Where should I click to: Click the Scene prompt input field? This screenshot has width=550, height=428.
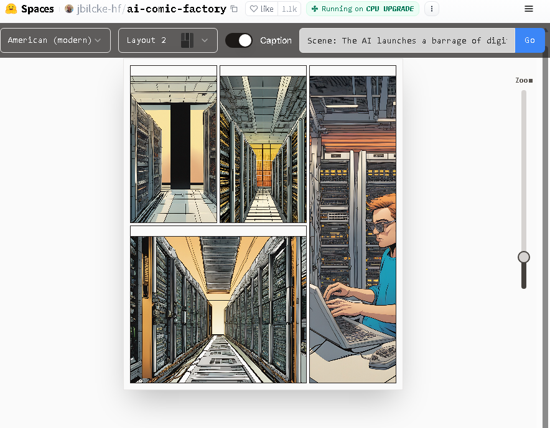(x=407, y=40)
